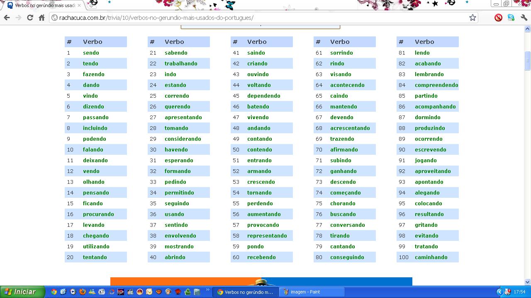The image size is (531, 298).
Task: Click the verb 'sorrindo'
Action: (x=341, y=53)
